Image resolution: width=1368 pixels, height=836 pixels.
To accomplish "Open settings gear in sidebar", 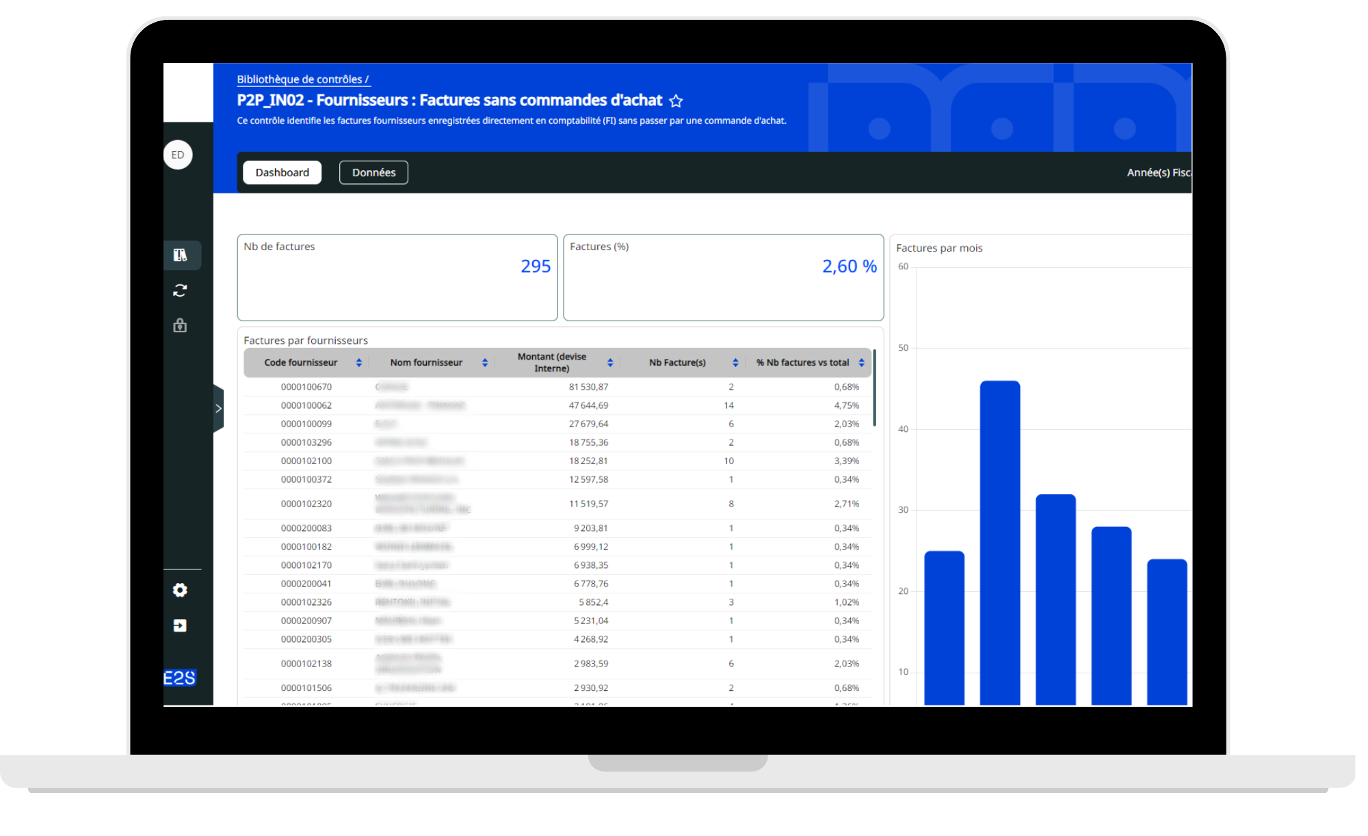I will point(180,590).
